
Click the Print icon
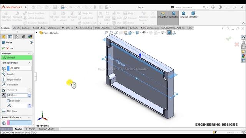click(x=63, y=7)
